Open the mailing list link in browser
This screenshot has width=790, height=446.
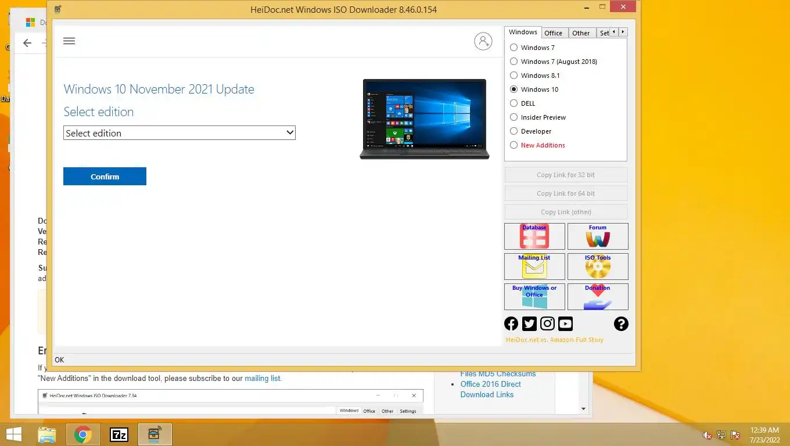tap(263, 378)
